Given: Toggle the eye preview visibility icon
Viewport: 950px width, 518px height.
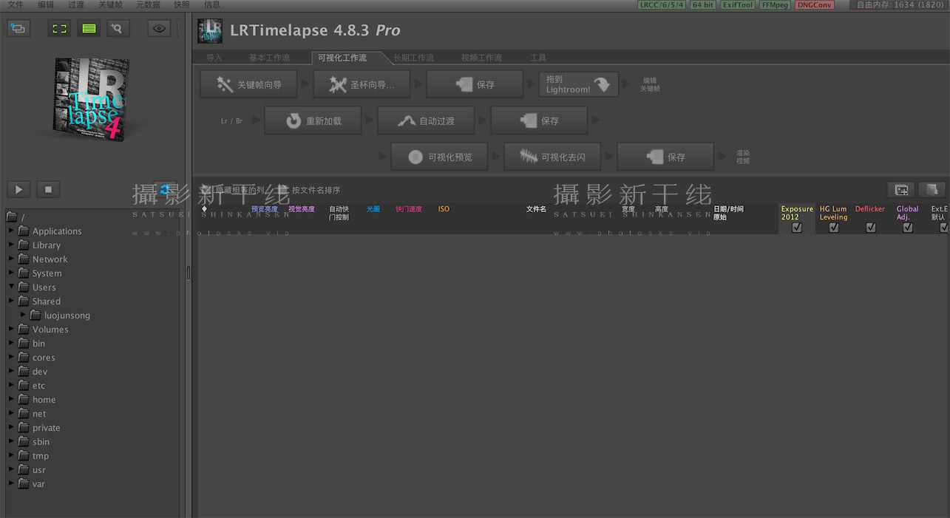Looking at the screenshot, I should pyautogui.click(x=159, y=29).
